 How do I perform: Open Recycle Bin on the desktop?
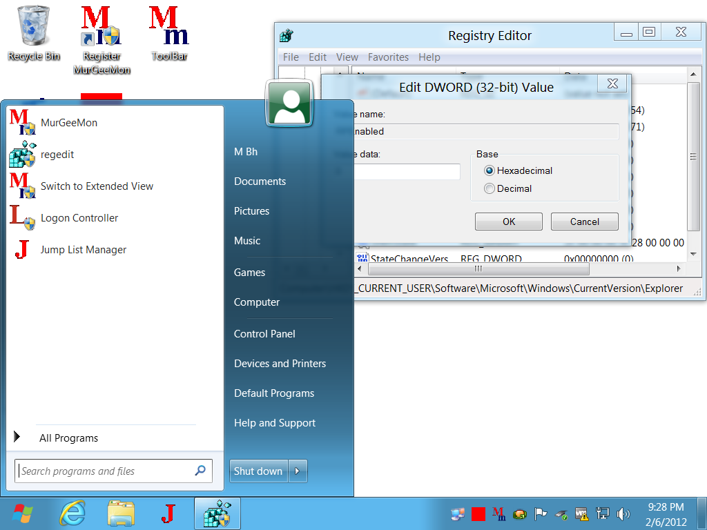(33, 33)
